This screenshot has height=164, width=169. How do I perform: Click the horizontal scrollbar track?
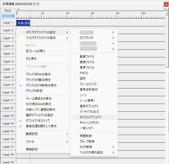tap(92, 10)
